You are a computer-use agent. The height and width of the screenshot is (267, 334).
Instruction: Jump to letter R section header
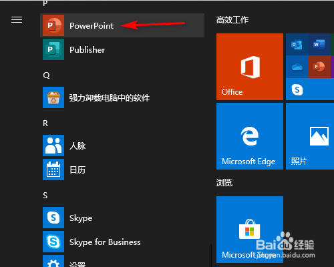coord(45,123)
